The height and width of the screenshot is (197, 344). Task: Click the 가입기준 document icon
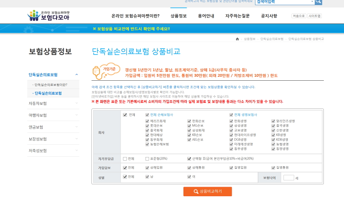tap(99, 71)
